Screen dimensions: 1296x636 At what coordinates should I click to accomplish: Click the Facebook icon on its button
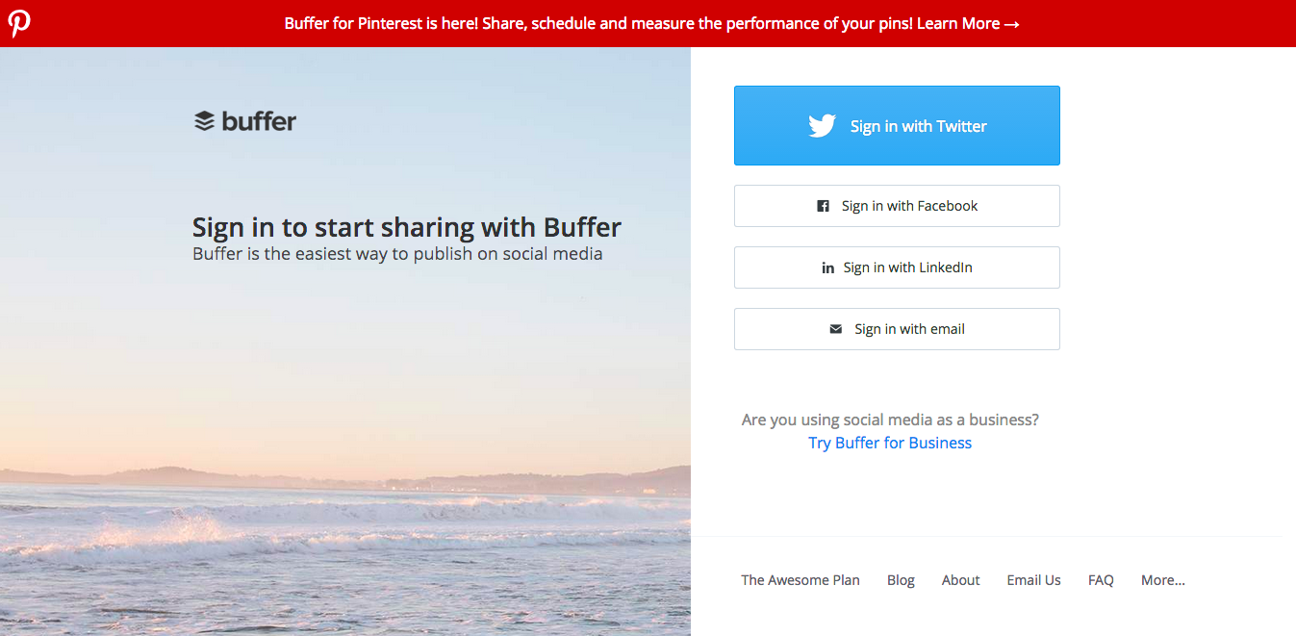[823, 205]
